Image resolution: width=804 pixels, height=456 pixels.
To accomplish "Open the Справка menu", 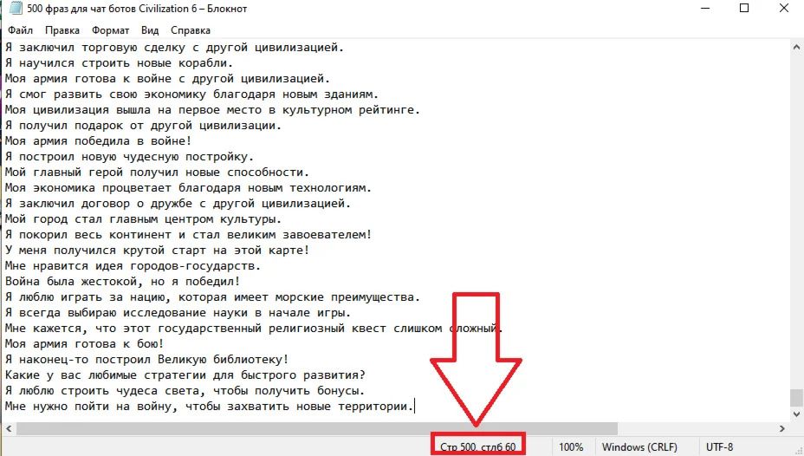I will pos(191,30).
